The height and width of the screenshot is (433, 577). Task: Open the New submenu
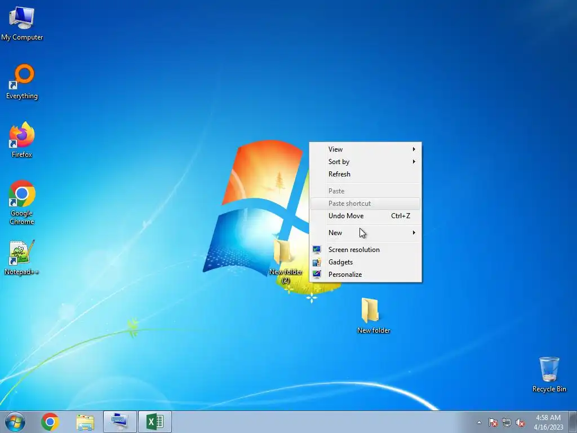pos(365,233)
